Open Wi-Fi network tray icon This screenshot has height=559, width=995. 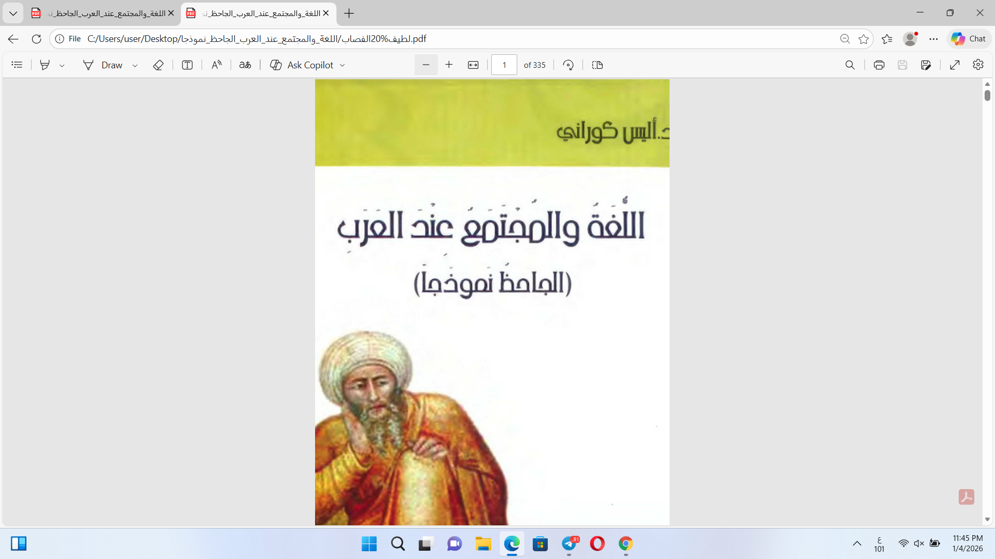904,543
